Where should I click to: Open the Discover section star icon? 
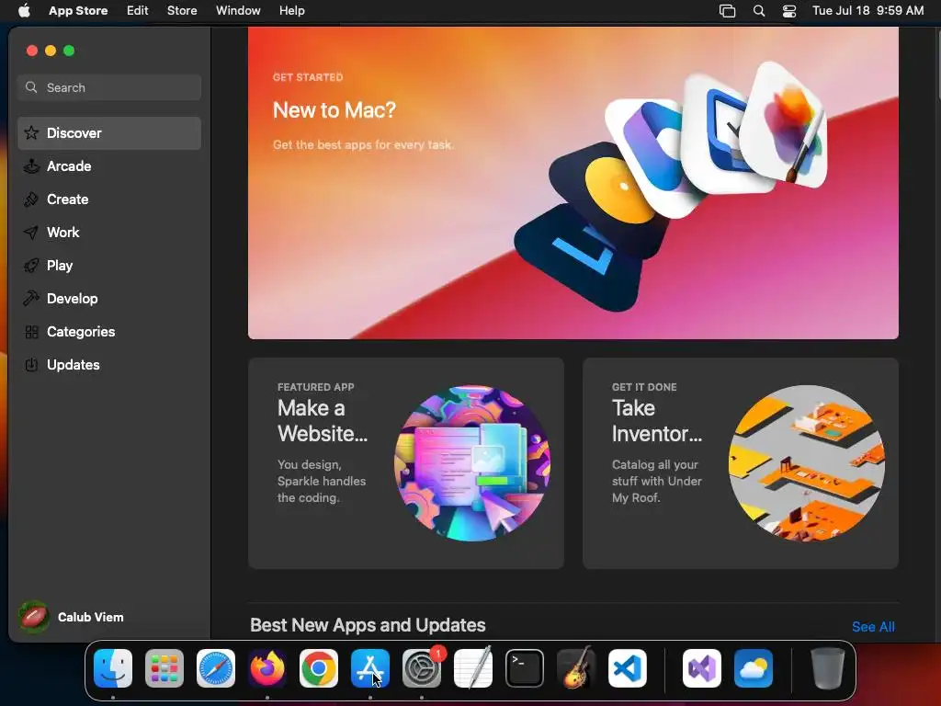(31, 132)
